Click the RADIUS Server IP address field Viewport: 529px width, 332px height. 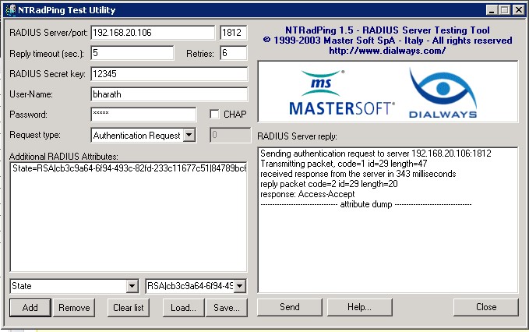point(152,33)
